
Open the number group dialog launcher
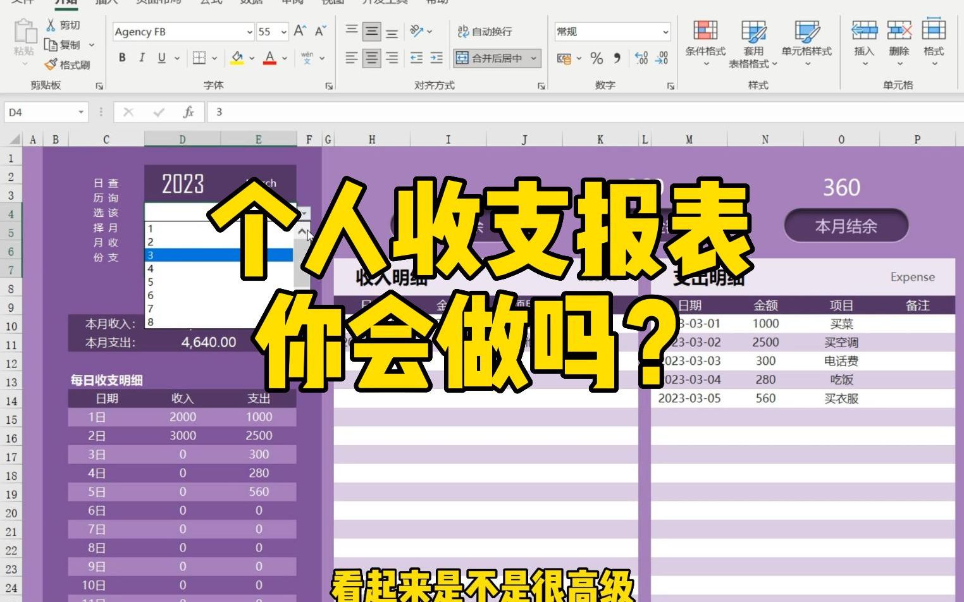point(670,86)
